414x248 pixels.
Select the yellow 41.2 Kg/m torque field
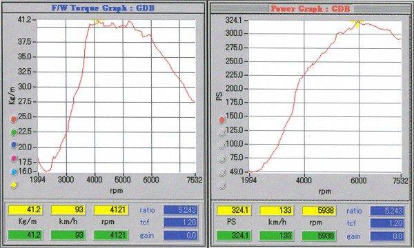[x=26, y=210]
